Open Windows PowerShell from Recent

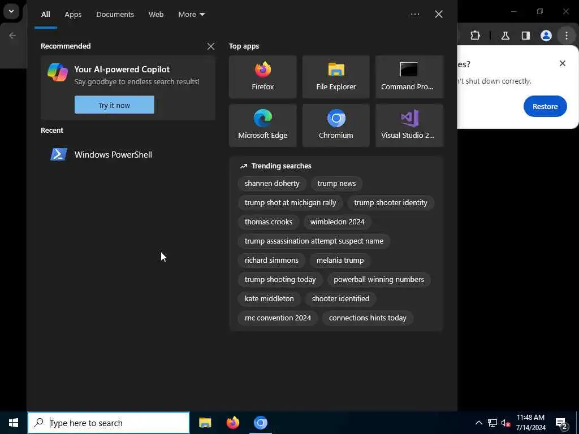tap(128, 155)
